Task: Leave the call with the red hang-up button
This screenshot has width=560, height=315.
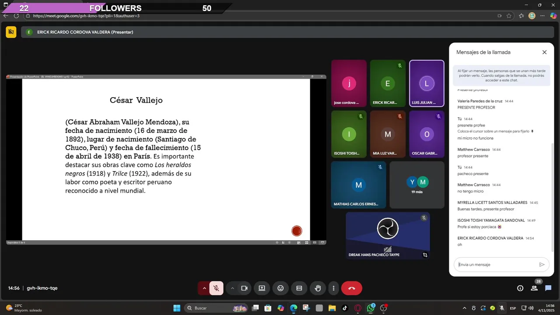Action: pos(352,288)
